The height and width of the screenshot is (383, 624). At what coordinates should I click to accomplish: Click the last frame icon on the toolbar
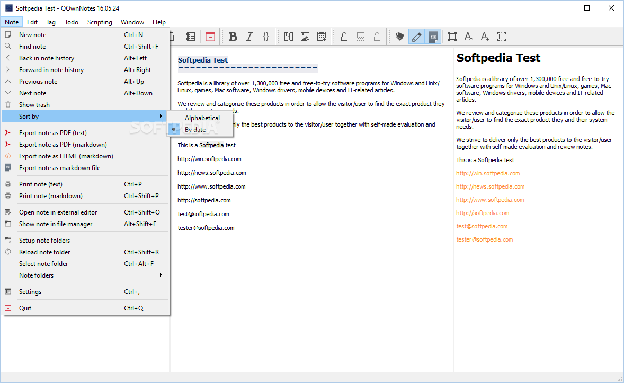[502, 37]
